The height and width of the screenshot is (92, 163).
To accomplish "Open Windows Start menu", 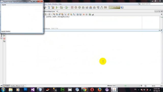I will click(3, 90).
